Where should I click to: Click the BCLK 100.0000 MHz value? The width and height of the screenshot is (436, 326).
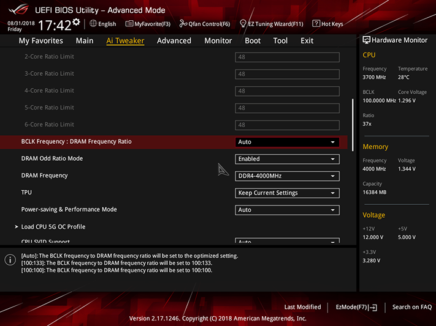379,101
